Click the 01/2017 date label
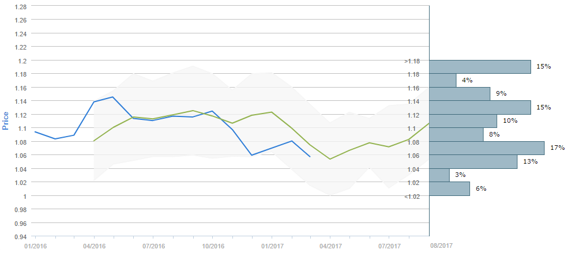 [272, 246]
